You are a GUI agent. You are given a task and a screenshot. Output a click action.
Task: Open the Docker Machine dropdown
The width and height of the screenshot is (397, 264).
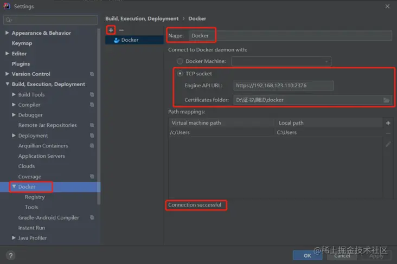pos(281,61)
